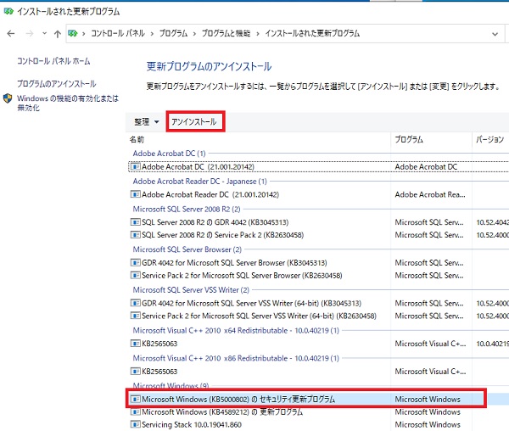Expand the address bar history dropdown

[x=495, y=34]
